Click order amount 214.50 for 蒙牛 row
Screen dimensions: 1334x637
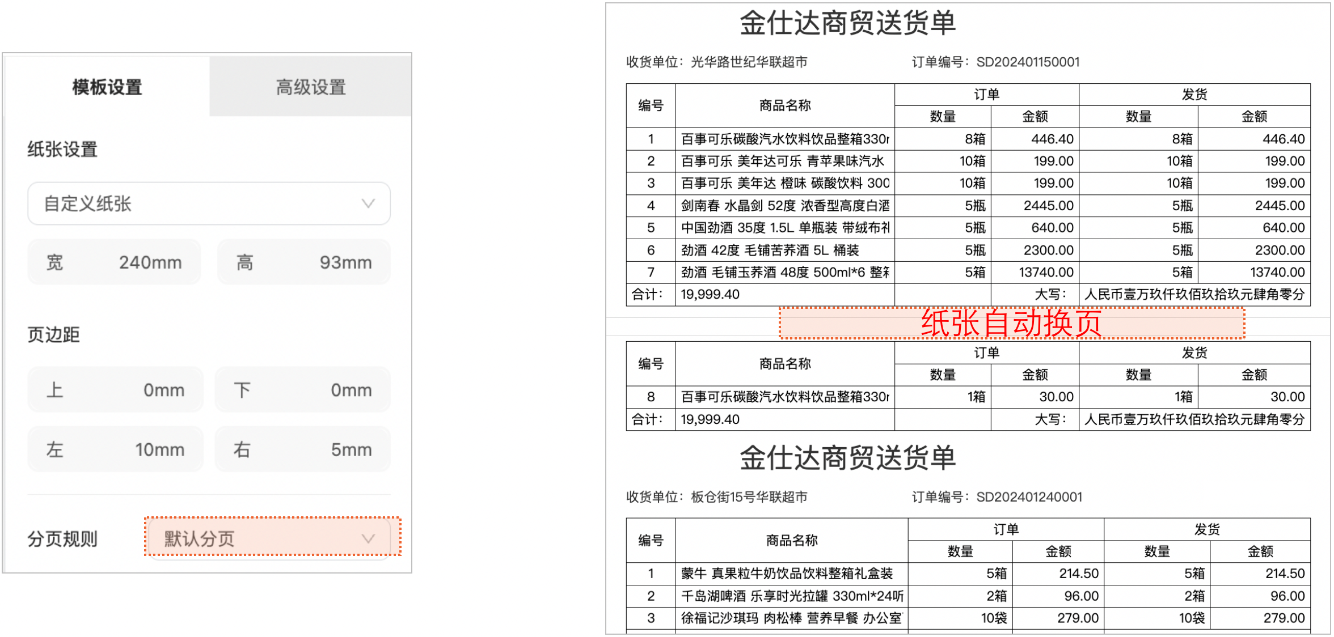(x=1079, y=573)
